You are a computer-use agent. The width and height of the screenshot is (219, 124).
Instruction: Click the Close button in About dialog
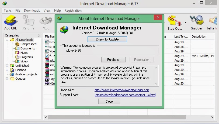click(x=109, y=101)
